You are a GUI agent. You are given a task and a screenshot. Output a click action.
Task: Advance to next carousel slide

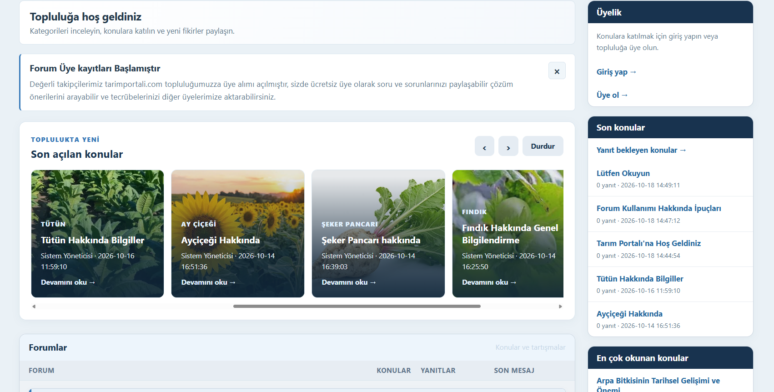[x=508, y=146]
